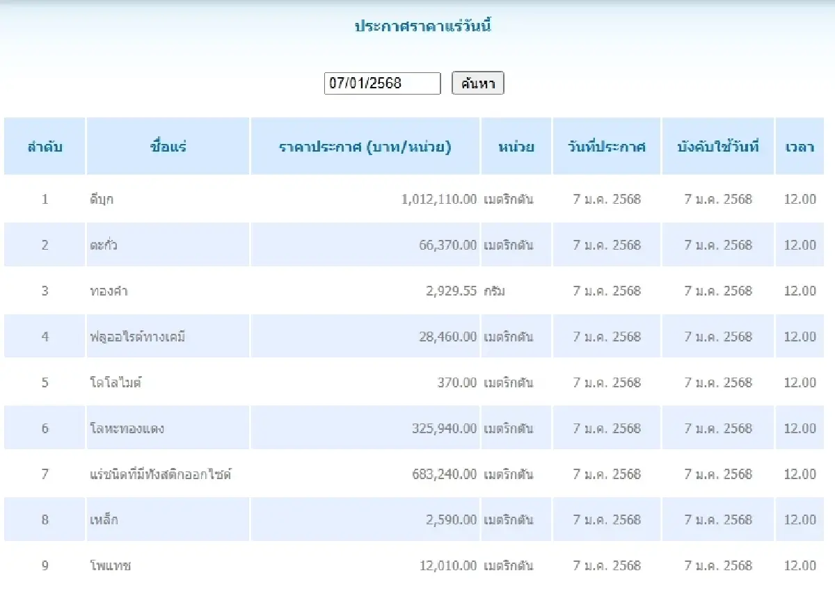Click the unit เมตริกตัน in the ดีบุก row

(509, 200)
